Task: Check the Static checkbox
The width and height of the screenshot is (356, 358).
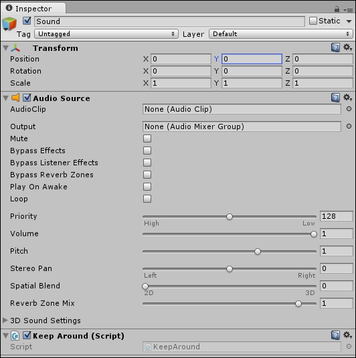Action: pos(313,21)
